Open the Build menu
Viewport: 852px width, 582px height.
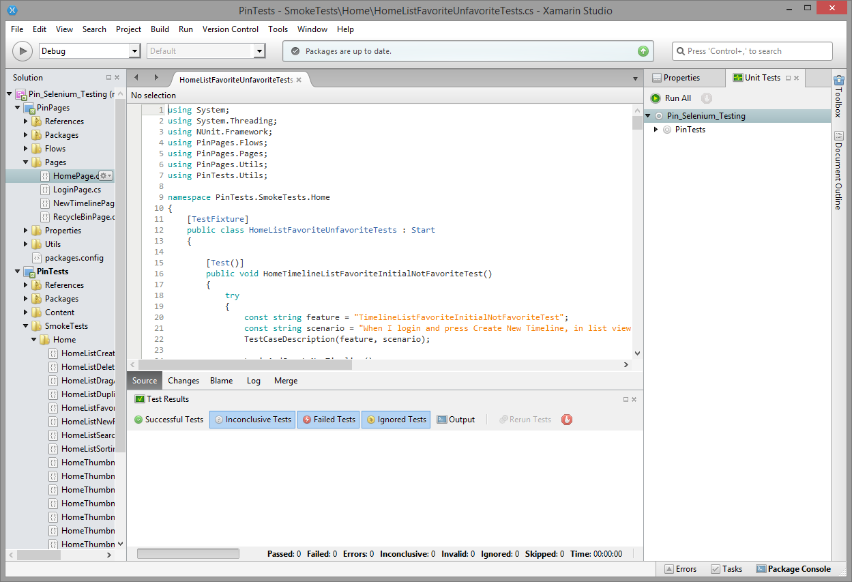[x=160, y=29]
